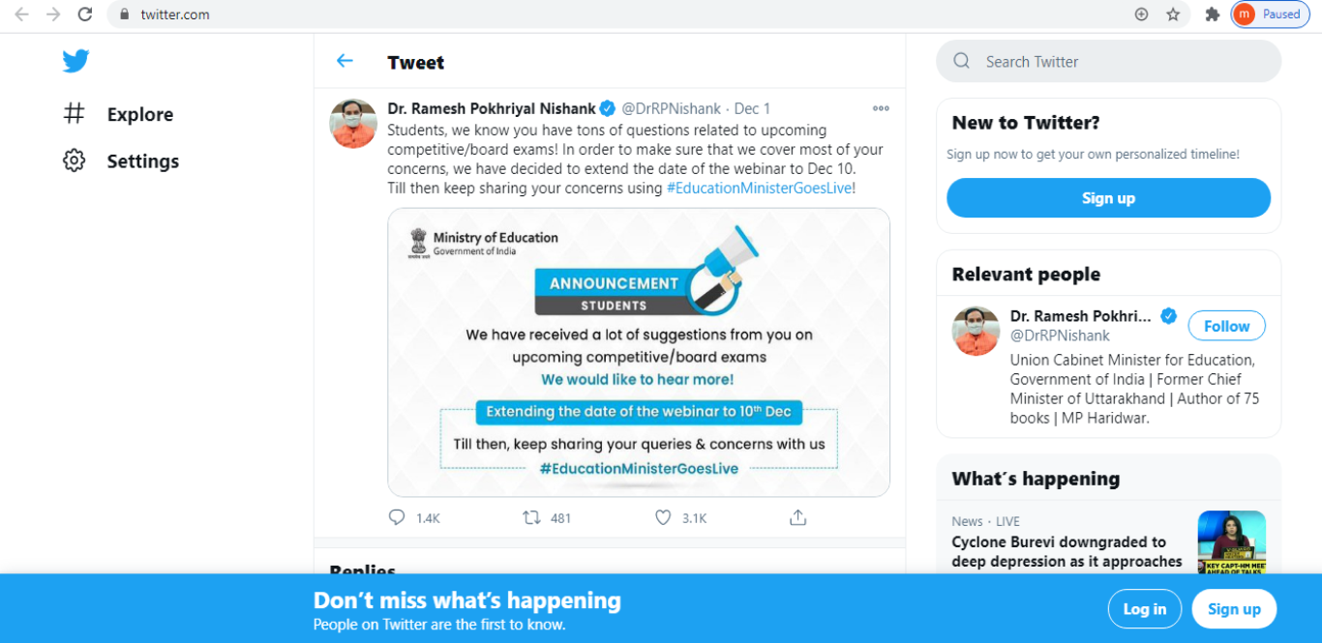Viewport: 1322px width, 643px height.
Task: Open Settings in left sidebar
Action: click(x=142, y=161)
